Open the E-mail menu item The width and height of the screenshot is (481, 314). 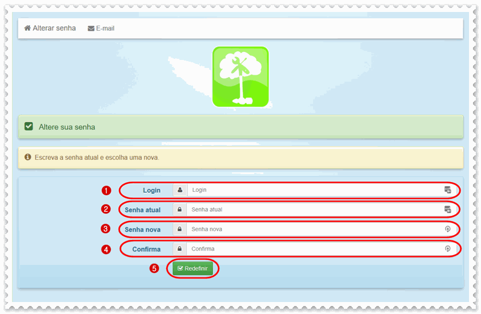click(x=105, y=29)
